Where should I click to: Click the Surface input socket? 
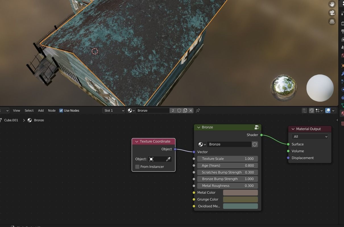[x=288, y=144]
